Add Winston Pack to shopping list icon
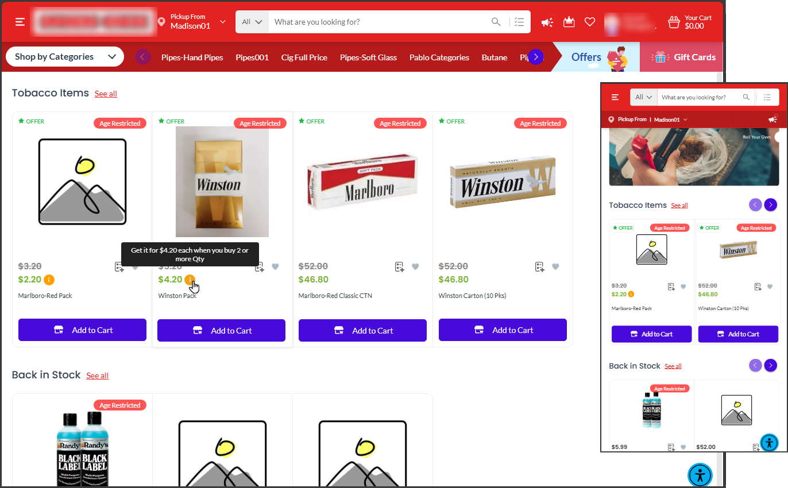Screen dimensions: 788x488 [x=260, y=266]
